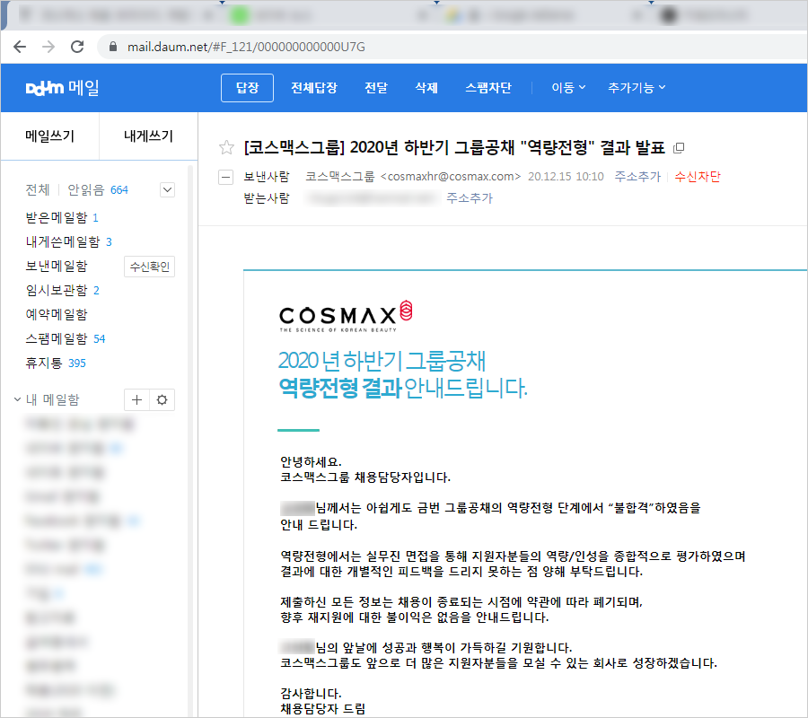Click 삭제 to delete mail
The image size is (808, 718).
click(426, 88)
